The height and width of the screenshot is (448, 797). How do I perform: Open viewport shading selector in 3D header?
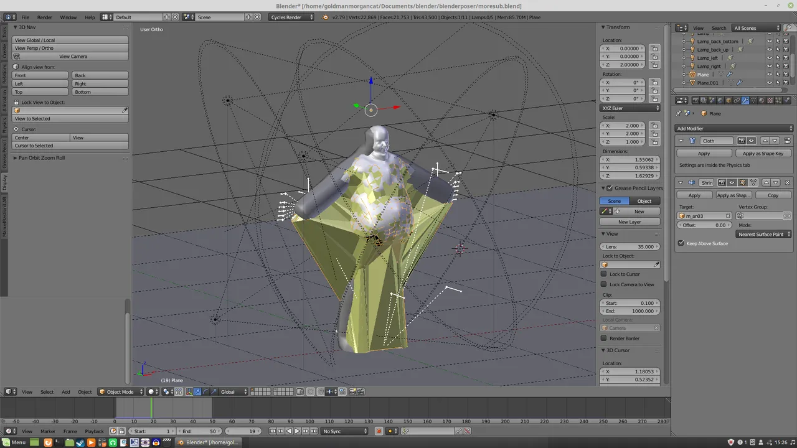tap(153, 391)
